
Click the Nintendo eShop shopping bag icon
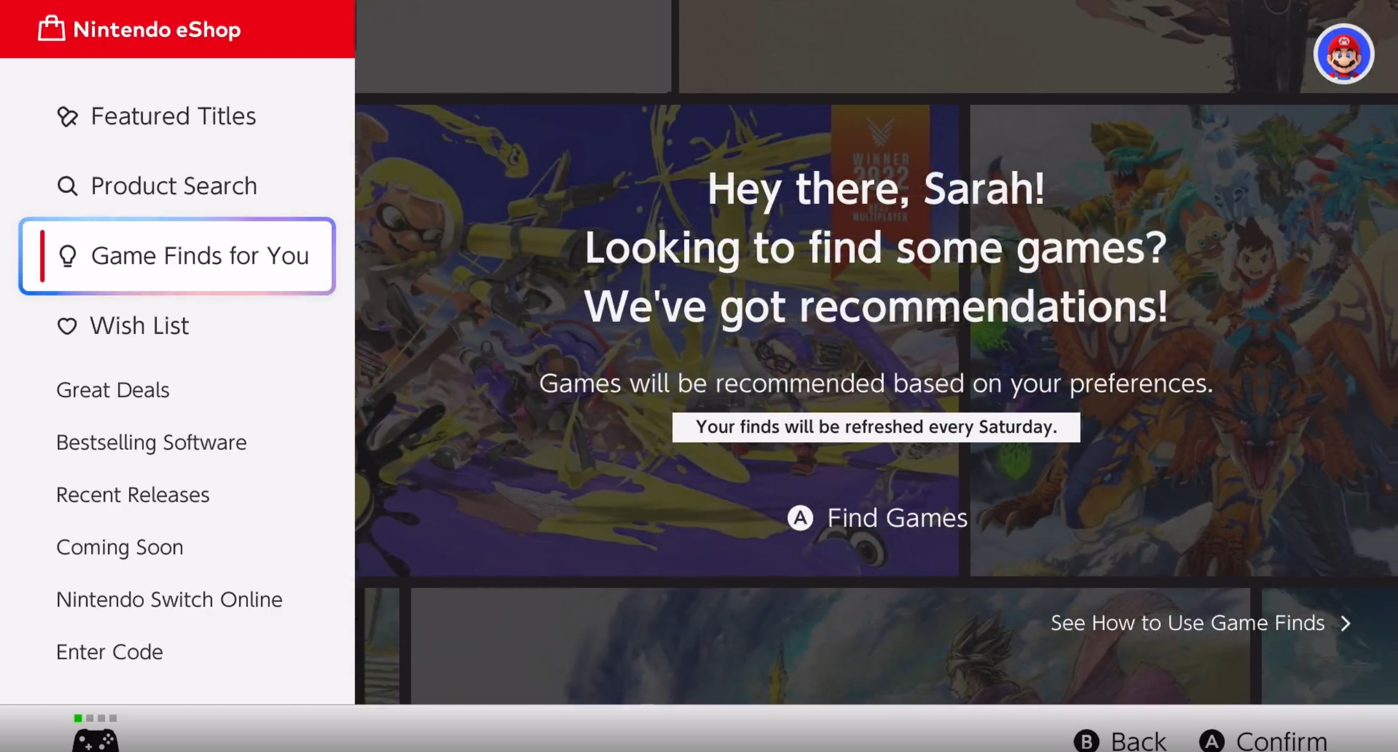tap(52, 28)
